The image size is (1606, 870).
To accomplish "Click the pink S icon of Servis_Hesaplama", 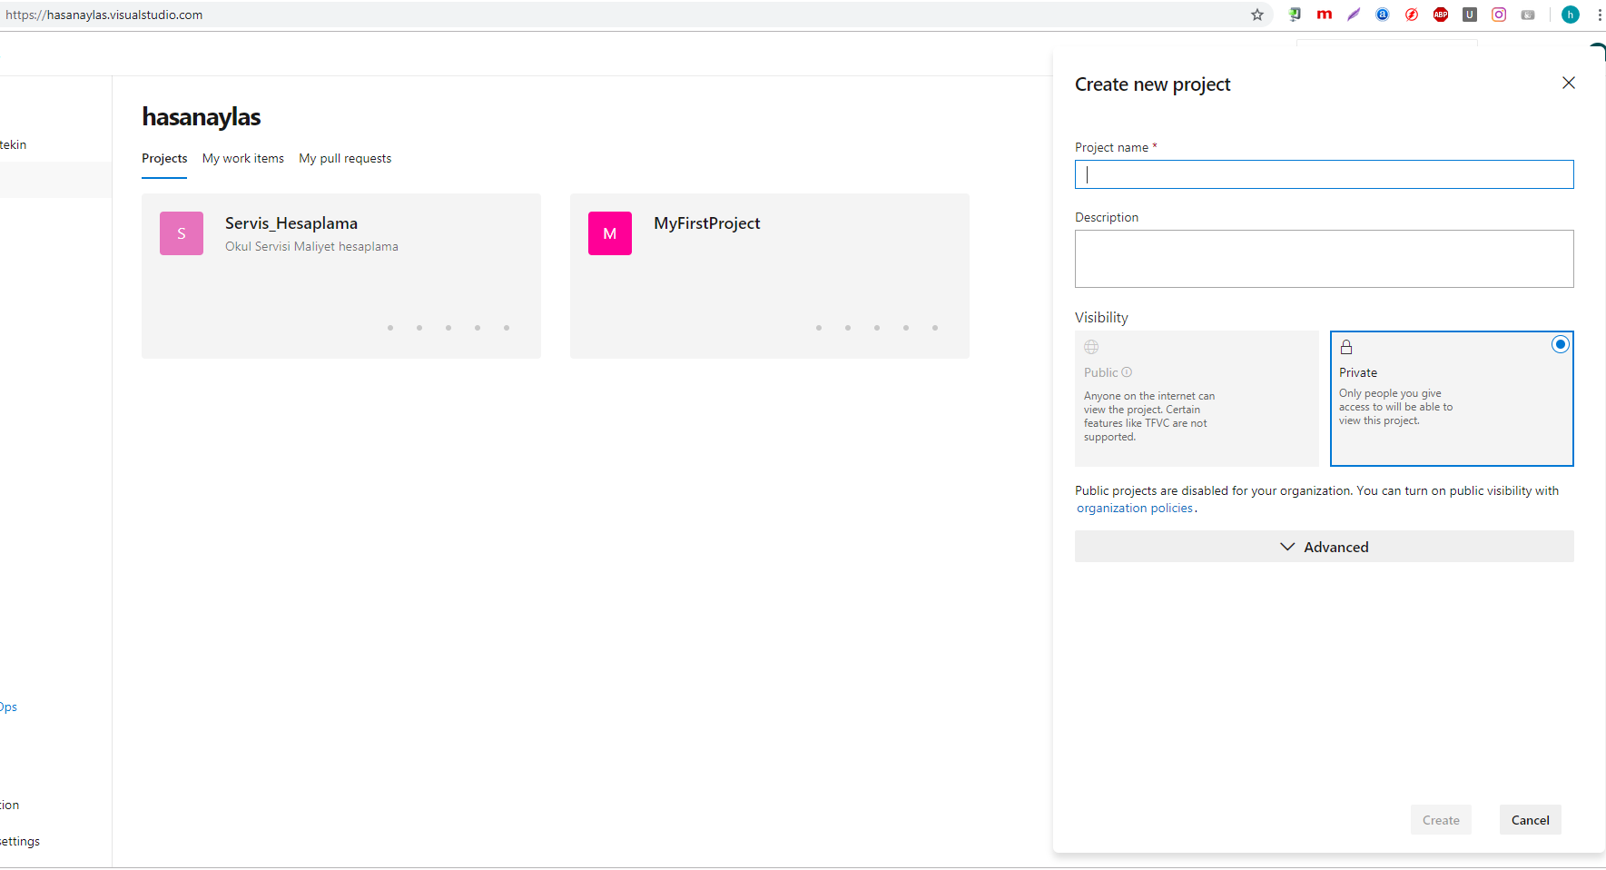I will point(182,233).
